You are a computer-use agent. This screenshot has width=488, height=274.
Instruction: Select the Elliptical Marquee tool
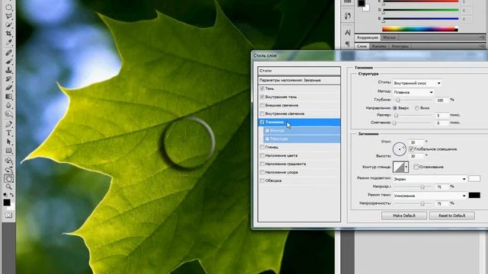point(8,7)
